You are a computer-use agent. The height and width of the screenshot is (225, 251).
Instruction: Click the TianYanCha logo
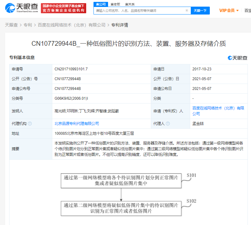22,8
